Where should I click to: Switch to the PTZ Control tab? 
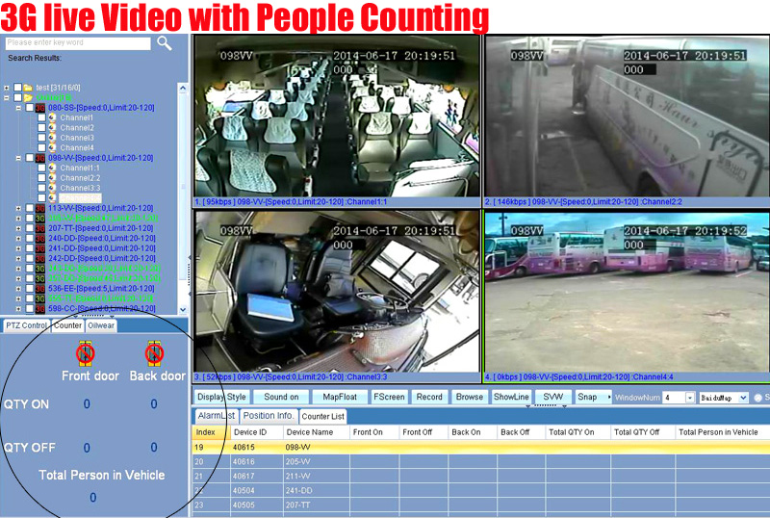pos(26,325)
